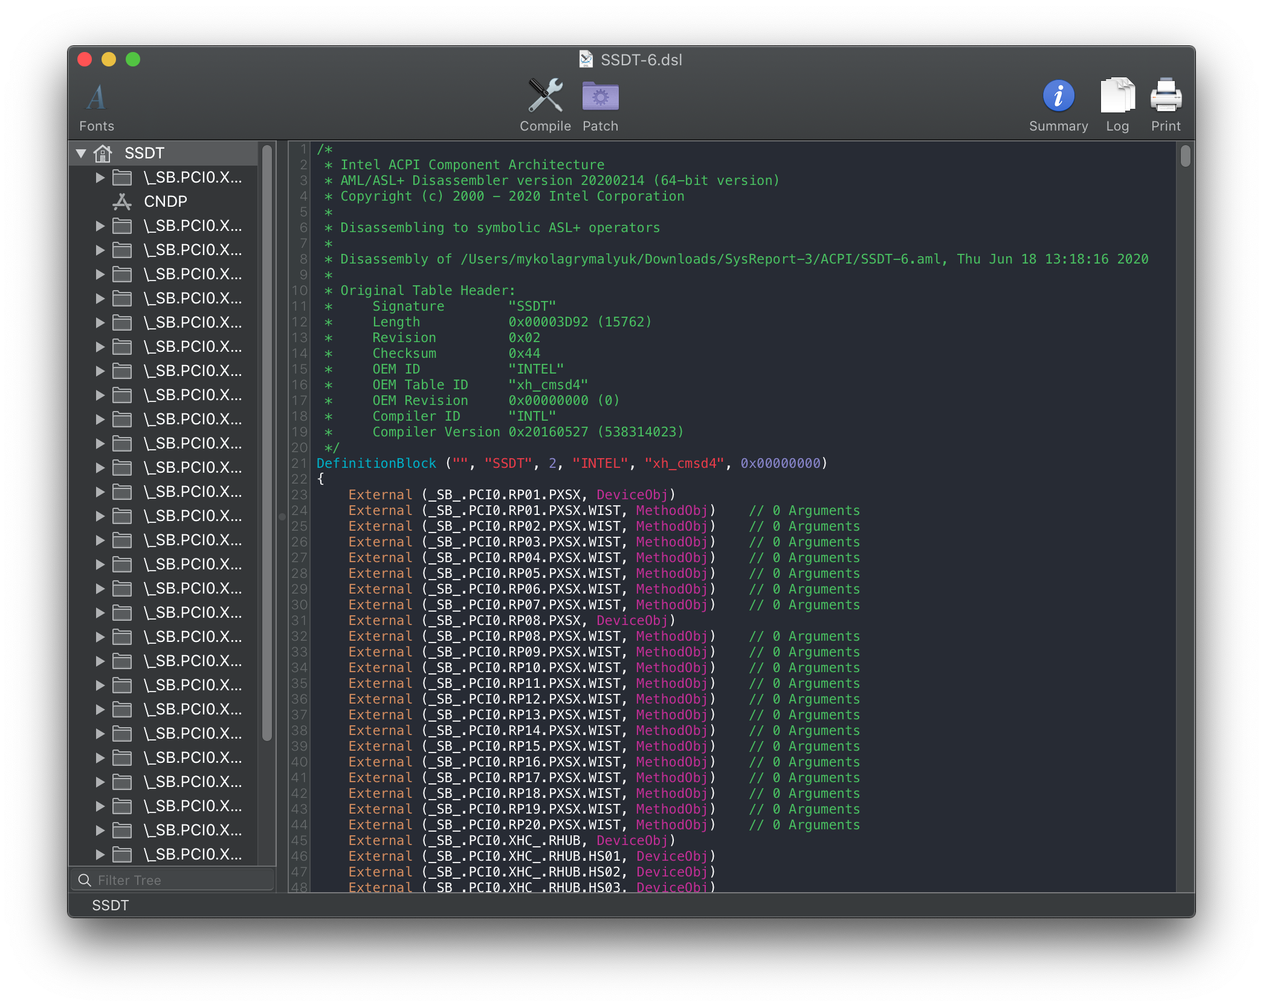This screenshot has width=1263, height=1007.
Task: Click the code editor vertical scrollbar thumb
Action: (1185, 156)
